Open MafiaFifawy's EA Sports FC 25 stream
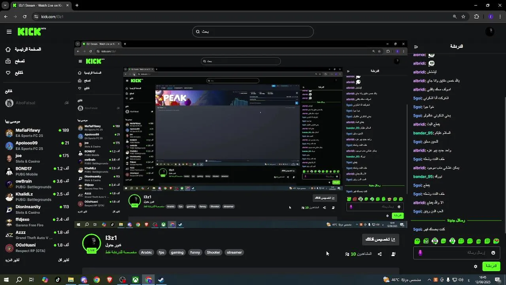506x285 pixels. pos(37,133)
